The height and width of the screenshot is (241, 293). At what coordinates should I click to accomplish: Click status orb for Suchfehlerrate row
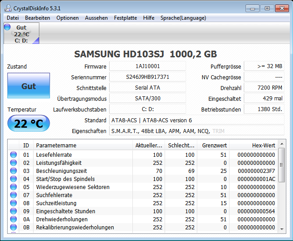[x=13, y=195]
